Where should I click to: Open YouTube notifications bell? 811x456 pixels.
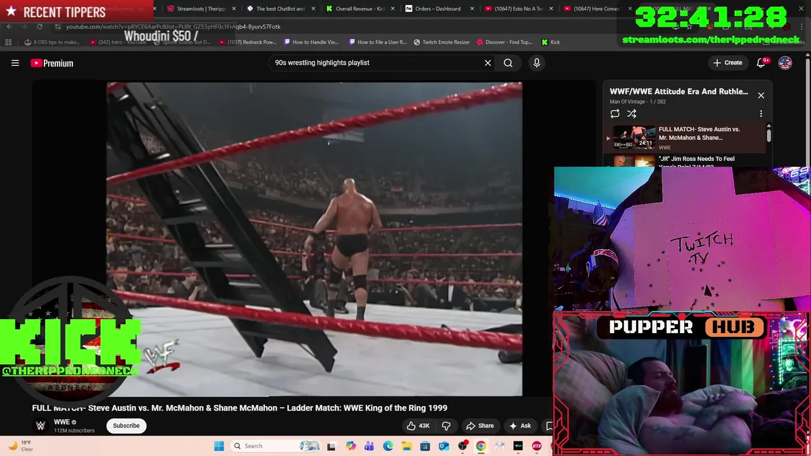point(762,63)
